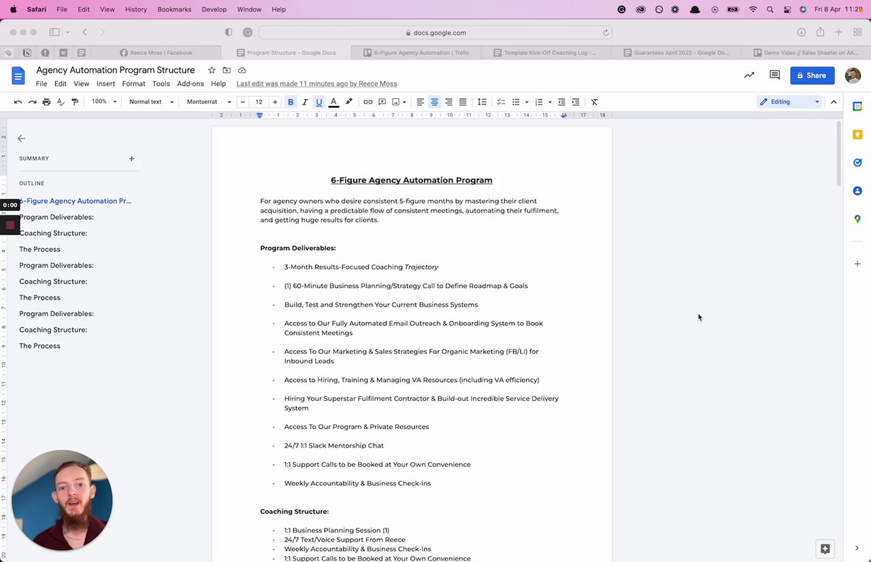
Task: Toggle the checklist format
Action: tap(501, 102)
